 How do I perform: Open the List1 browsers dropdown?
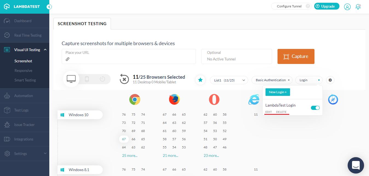pos(229,80)
